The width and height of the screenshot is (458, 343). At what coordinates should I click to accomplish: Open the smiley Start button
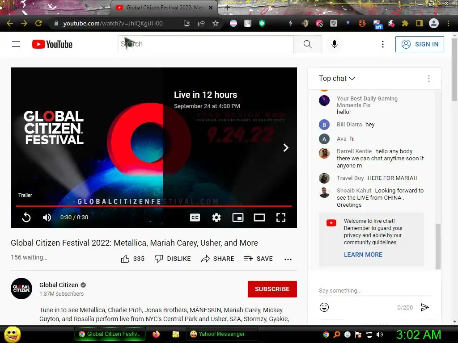coord(12,334)
